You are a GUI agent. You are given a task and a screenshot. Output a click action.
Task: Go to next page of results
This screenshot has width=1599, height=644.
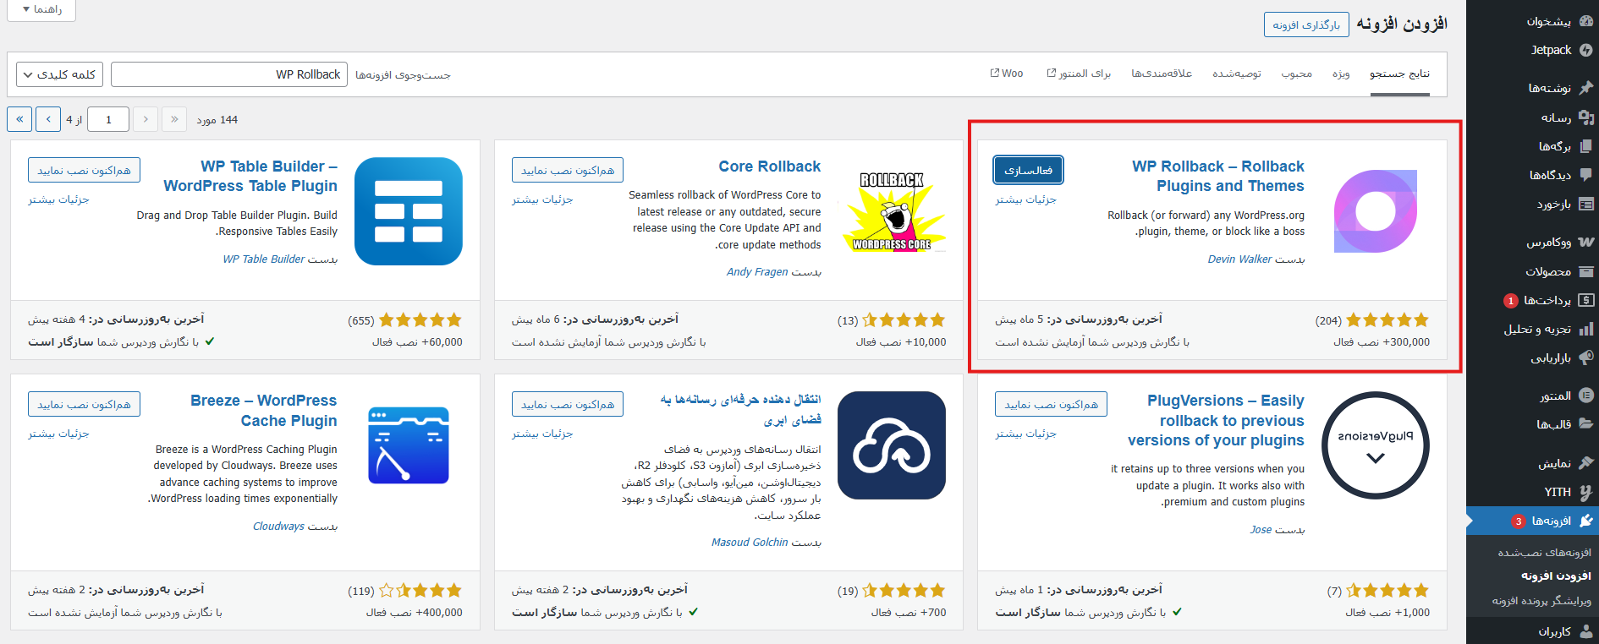click(x=48, y=119)
